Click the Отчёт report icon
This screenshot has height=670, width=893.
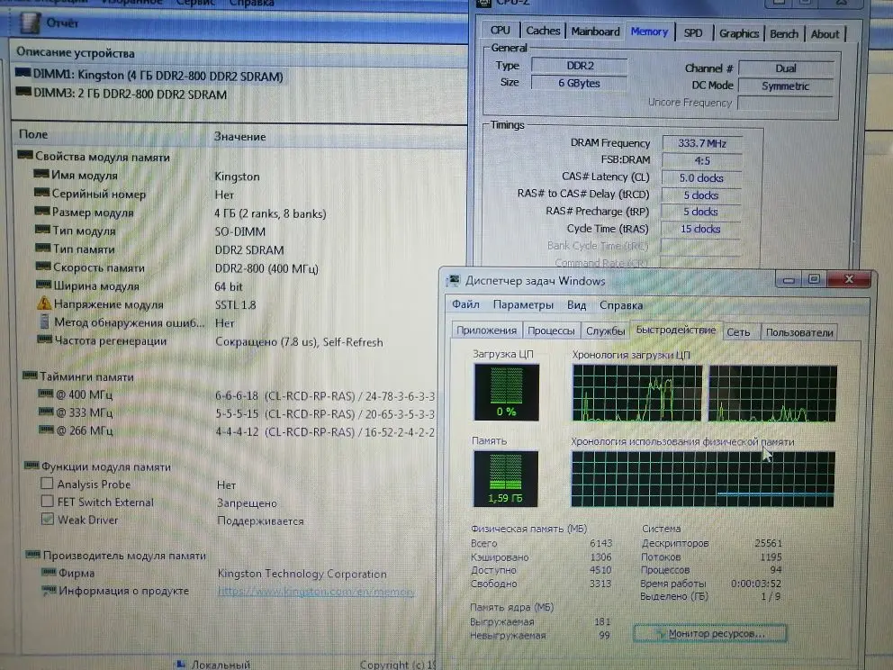(x=30, y=23)
